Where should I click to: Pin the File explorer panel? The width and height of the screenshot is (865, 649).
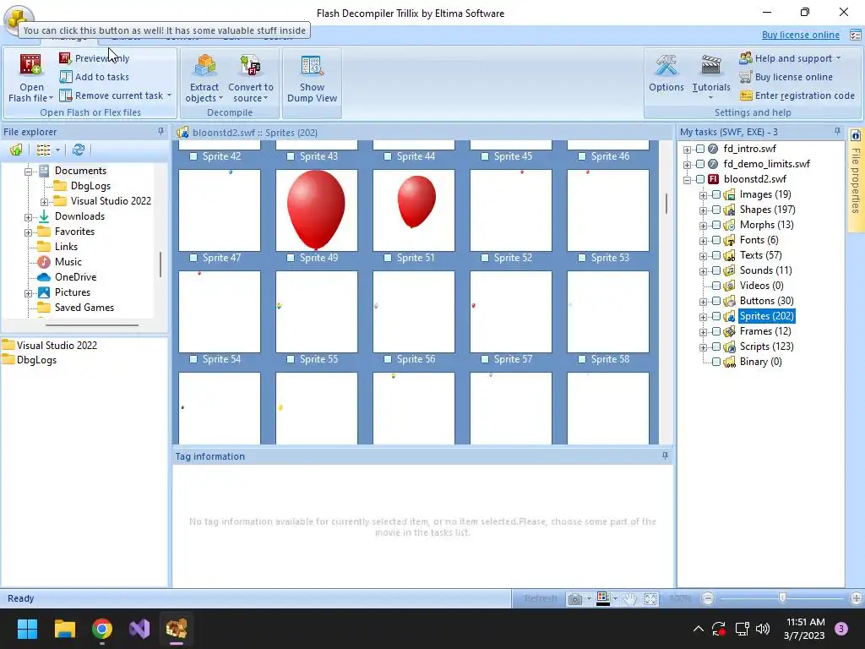pos(160,131)
